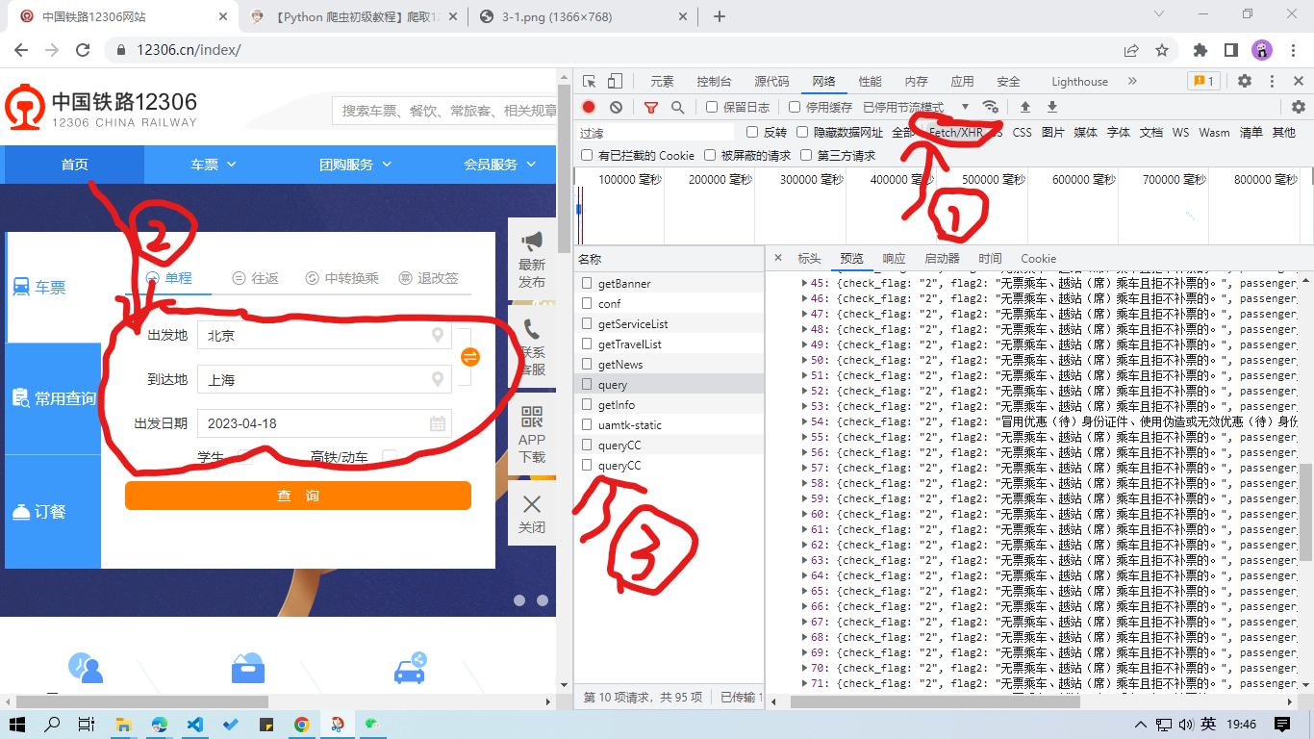Expand the 团购服务 navigation menu
The image size is (1314, 739).
(x=356, y=165)
